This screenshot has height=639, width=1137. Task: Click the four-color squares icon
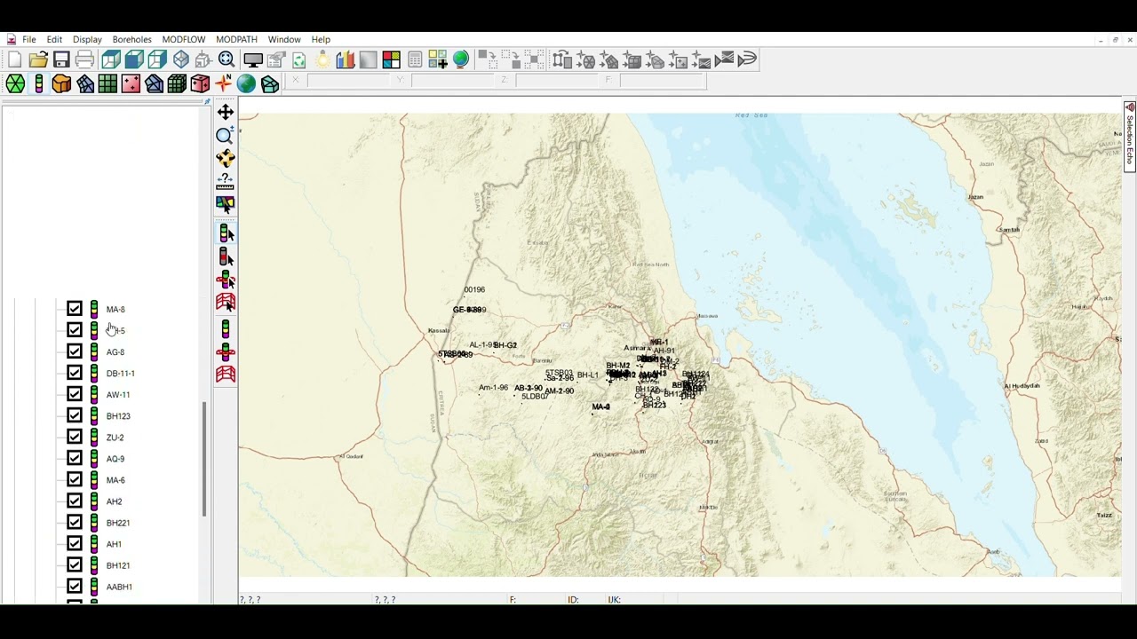[x=391, y=60]
